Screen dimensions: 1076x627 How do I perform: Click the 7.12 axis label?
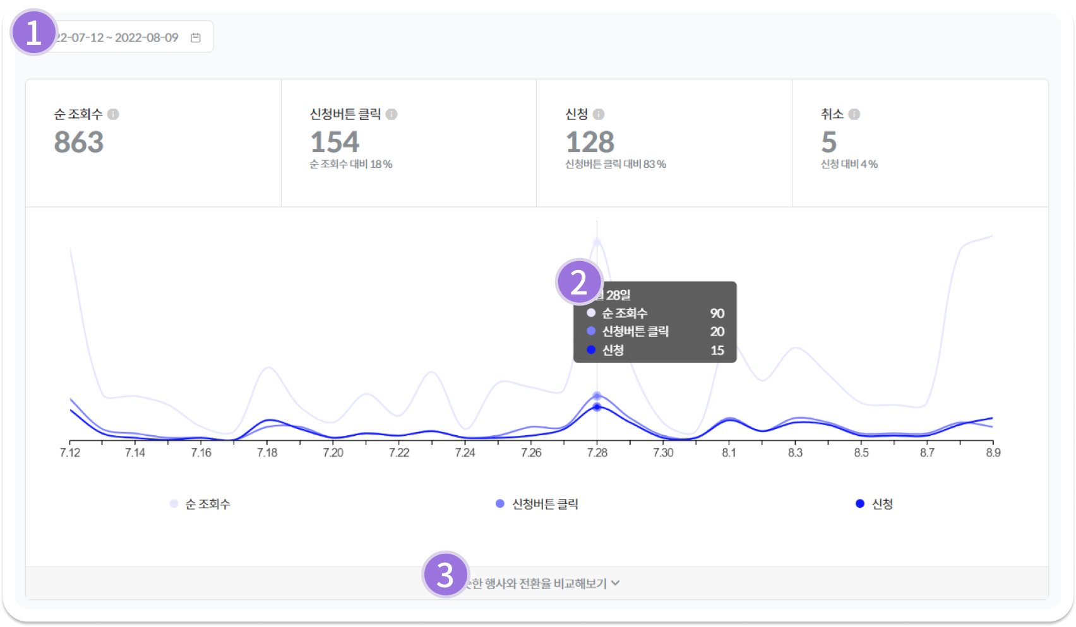pos(70,452)
